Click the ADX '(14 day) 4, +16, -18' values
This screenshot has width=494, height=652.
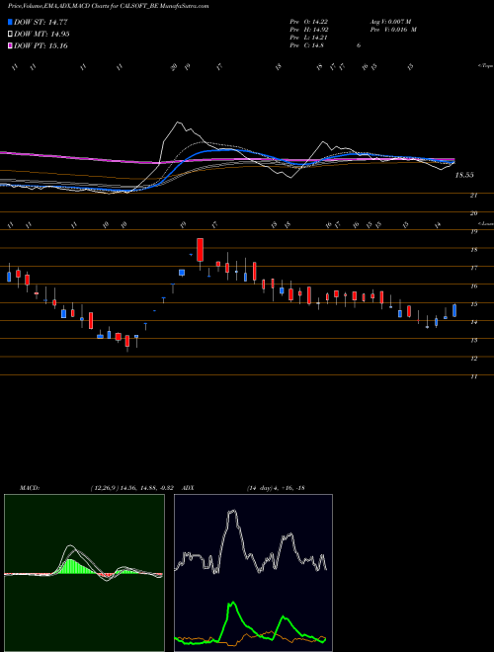[276, 488]
